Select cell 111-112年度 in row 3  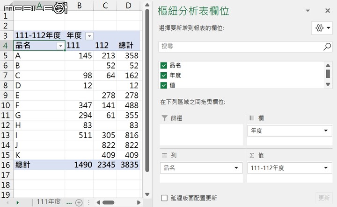click(39, 35)
